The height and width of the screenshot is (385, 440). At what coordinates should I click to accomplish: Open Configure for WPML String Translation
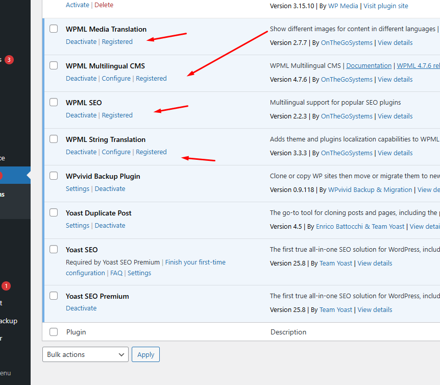pos(116,152)
